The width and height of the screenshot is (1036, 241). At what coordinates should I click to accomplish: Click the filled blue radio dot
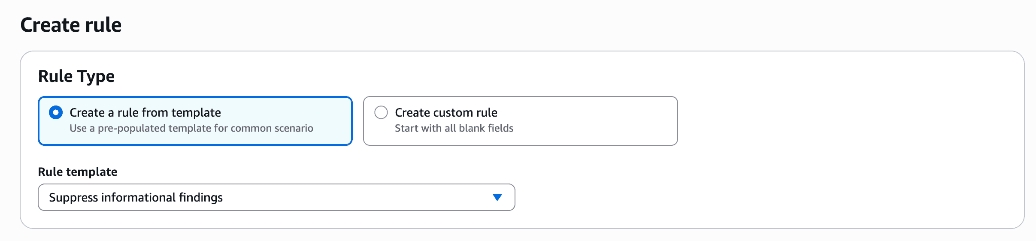coord(56,113)
